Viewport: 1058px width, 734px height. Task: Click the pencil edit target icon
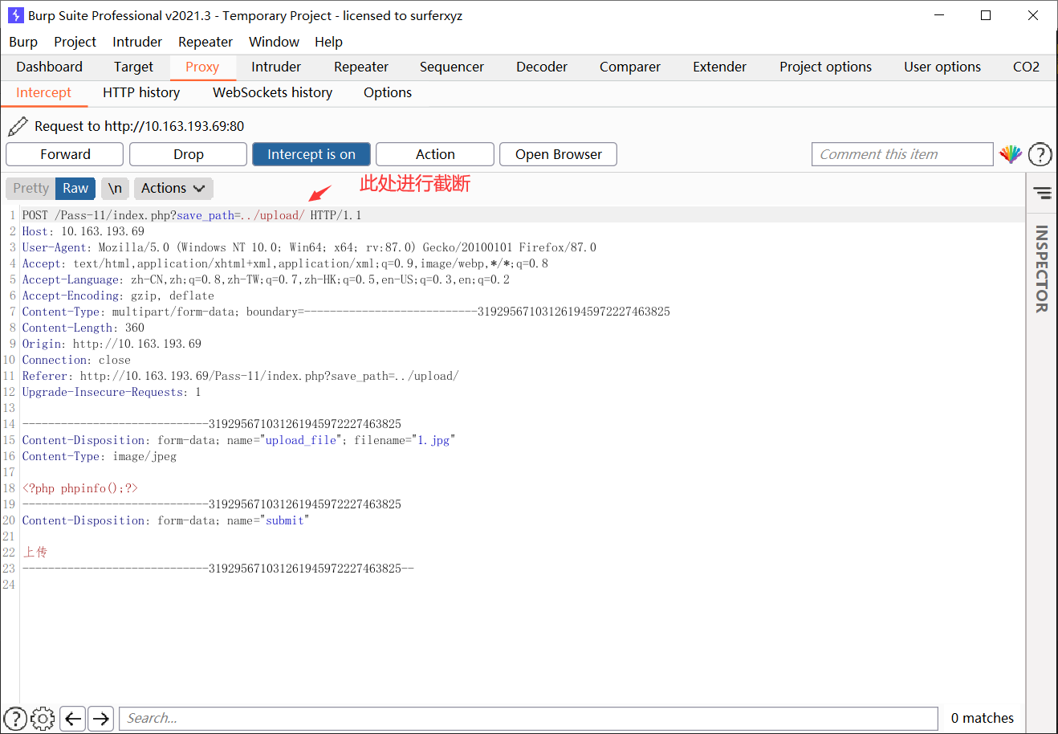coord(17,126)
